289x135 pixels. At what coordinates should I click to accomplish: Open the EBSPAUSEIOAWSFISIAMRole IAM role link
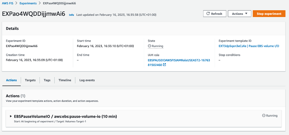click(x=179, y=63)
